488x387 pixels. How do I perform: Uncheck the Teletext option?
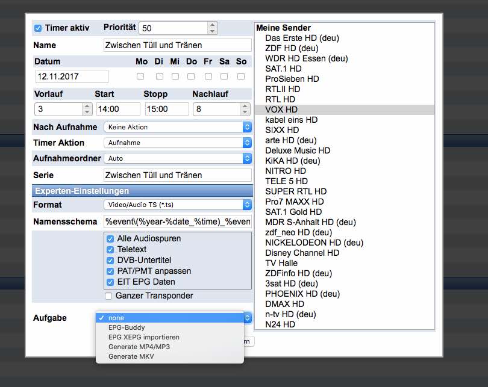pos(110,249)
